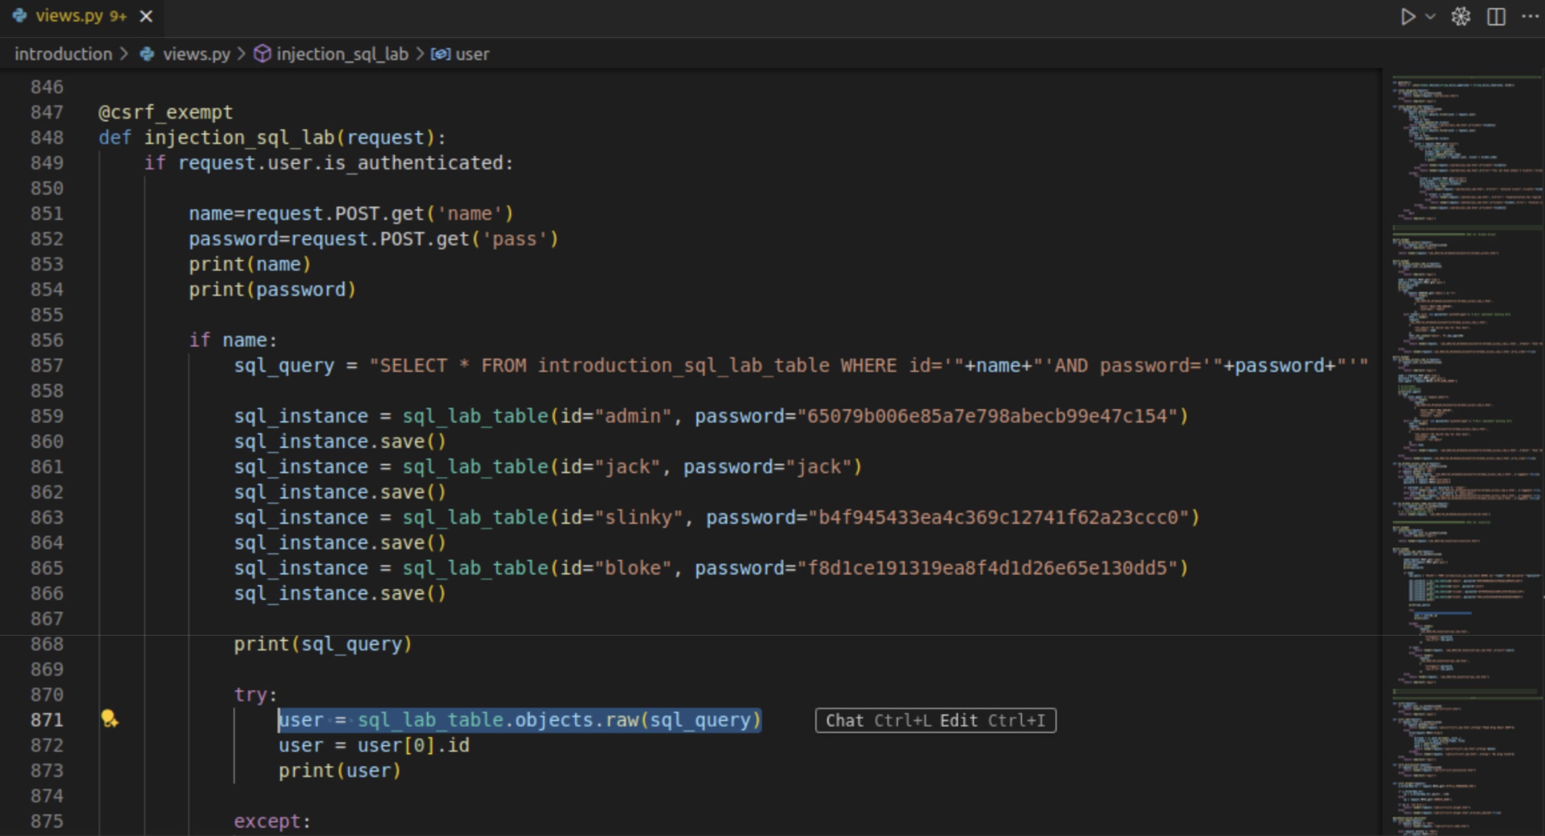
Task: Click the lightbulb code action on line 871
Action: (109, 719)
